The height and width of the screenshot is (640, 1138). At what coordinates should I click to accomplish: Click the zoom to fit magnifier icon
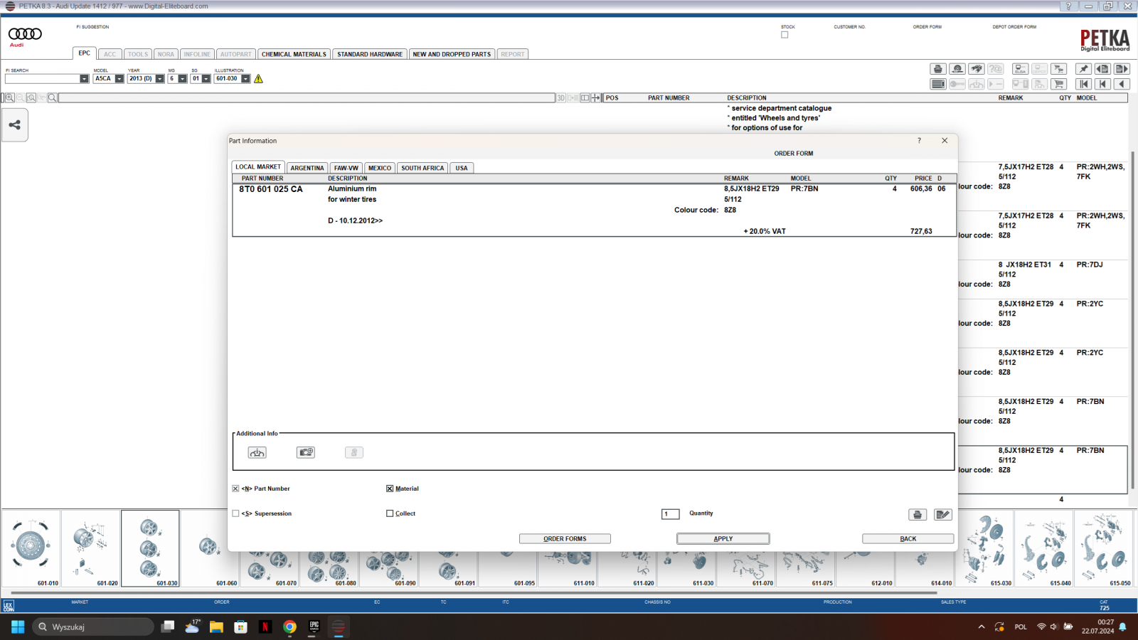(31, 97)
